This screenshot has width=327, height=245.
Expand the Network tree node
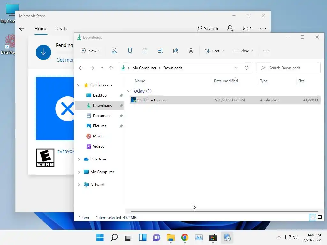click(79, 185)
